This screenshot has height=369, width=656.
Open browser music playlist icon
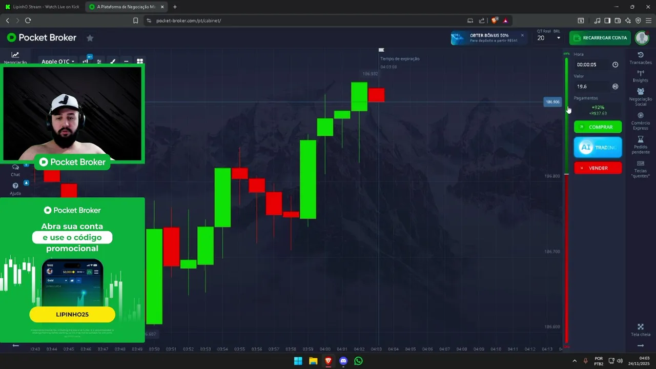pyautogui.click(x=597, y=20)
